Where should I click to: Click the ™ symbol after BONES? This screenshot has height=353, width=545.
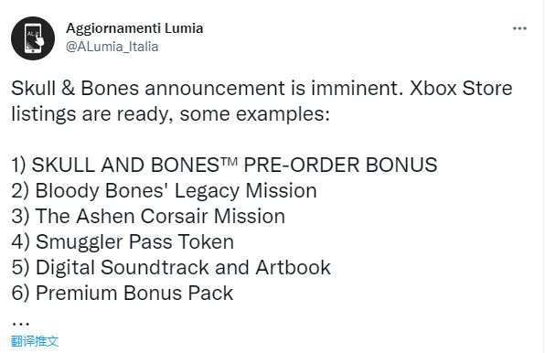[x=229, y=161]
